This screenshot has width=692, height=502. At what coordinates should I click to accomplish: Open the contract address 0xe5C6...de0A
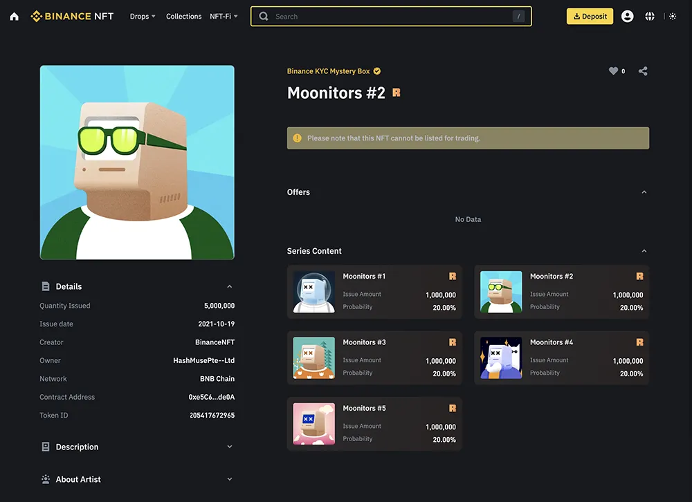211,397
